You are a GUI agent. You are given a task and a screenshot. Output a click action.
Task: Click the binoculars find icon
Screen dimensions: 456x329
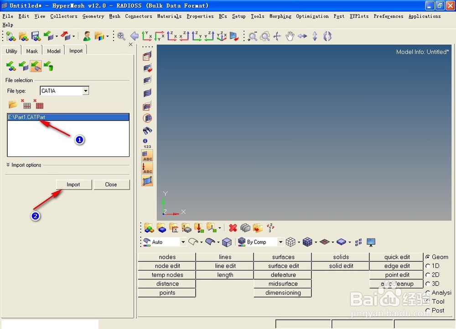[x=147, y=131]
